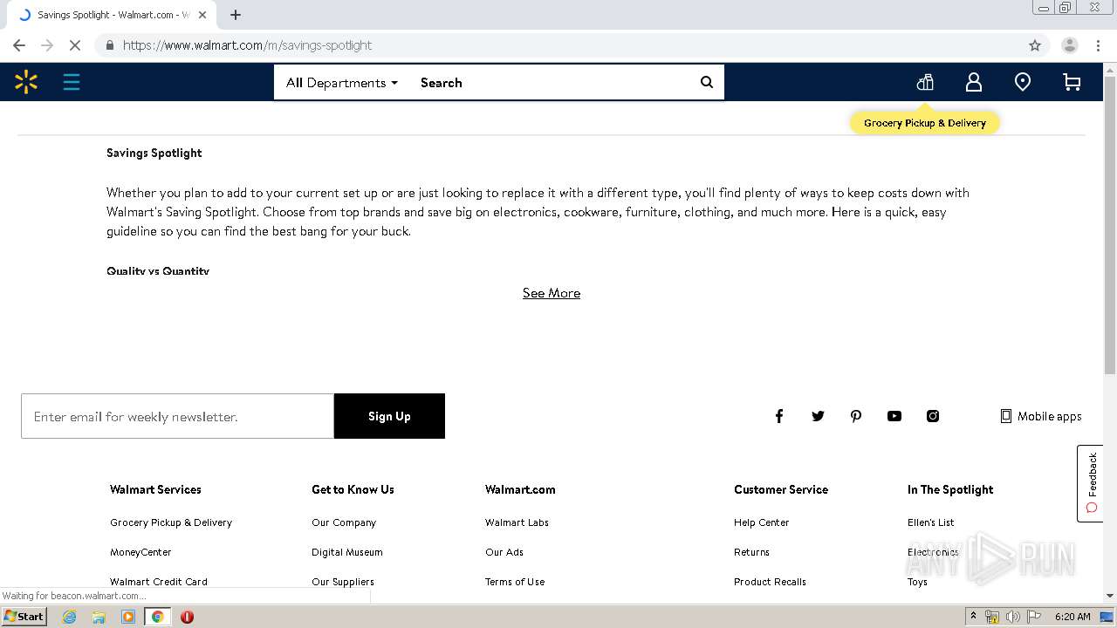
Task: Click the store location pin icon
Action: pyautogui.click(x=1023, y=82)
